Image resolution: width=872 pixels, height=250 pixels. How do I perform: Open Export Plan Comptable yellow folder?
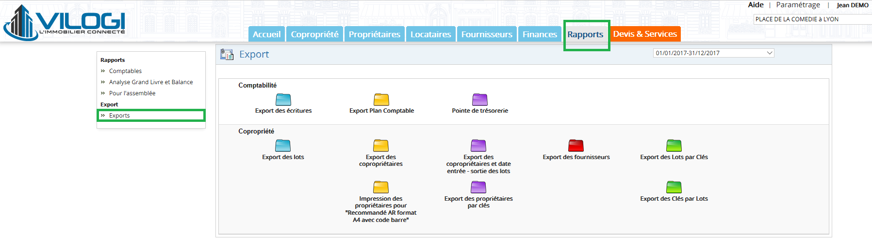(x=381, y=100)
